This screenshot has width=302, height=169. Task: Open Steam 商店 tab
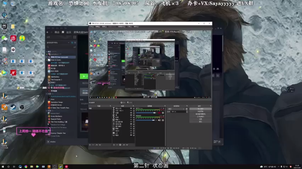click(57, 32)
